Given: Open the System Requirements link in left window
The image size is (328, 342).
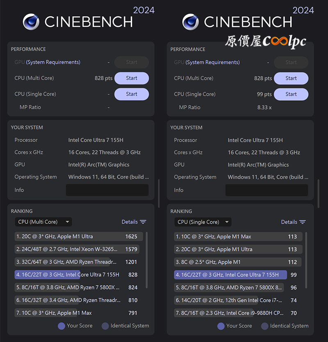Looking at the screenshot, I should click(53, 62).
